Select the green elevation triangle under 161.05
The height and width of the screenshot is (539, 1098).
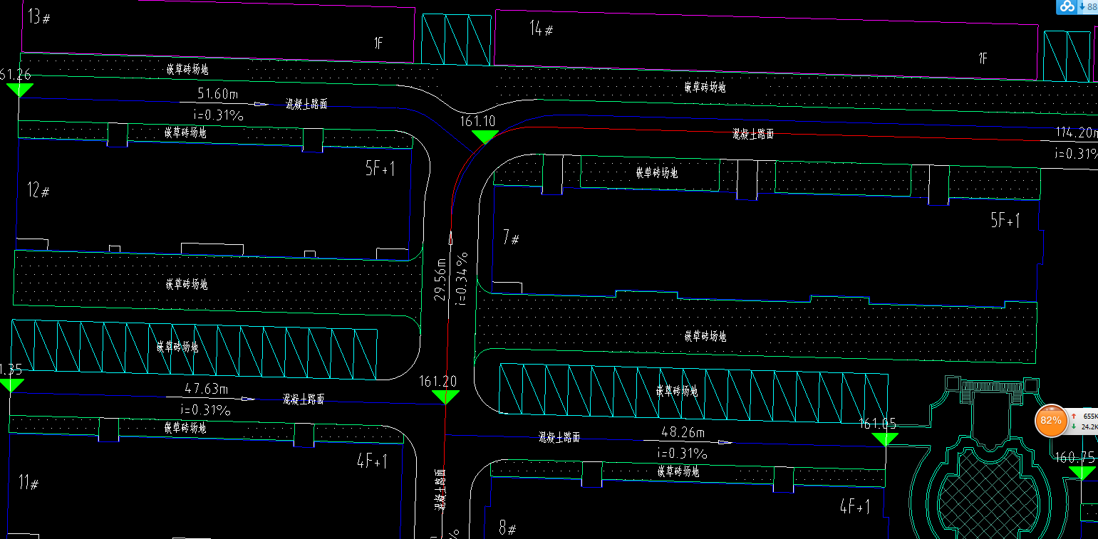(886, 439)
